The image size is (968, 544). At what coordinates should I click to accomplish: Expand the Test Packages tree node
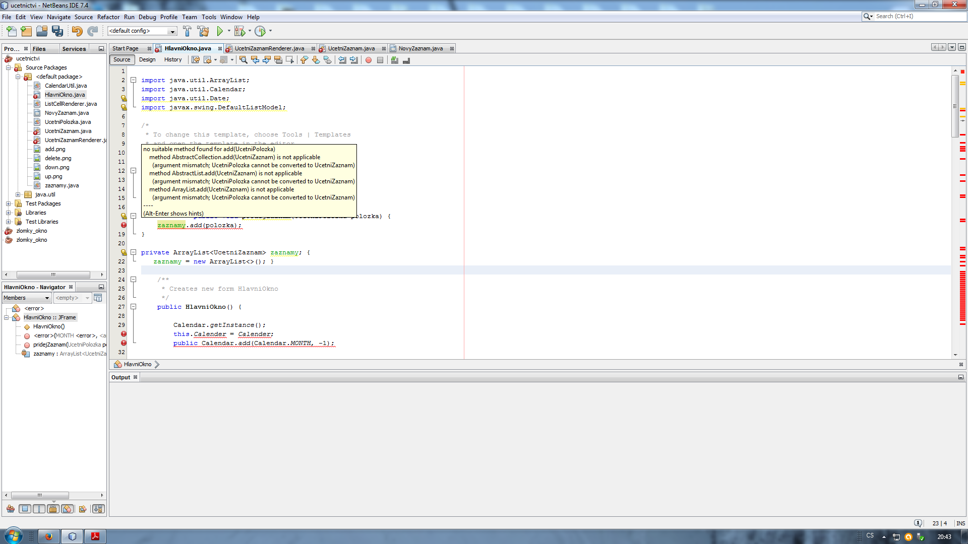pos(9,204)
